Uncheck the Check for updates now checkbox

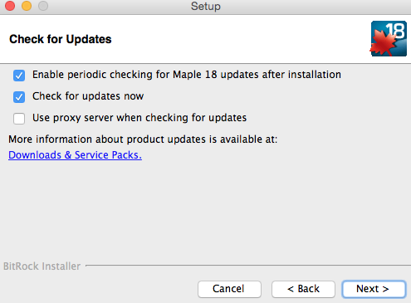pyautogui.click(x=19, y=97)
